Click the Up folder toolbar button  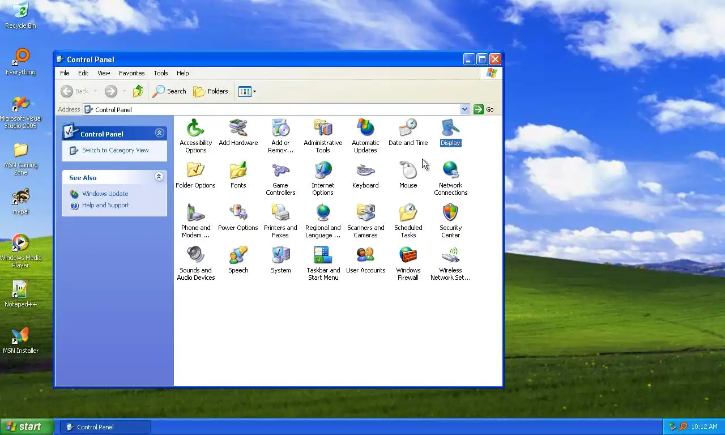point(138,91)
